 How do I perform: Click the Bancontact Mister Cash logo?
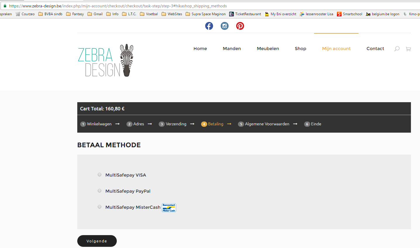click(x=169, y=208)
